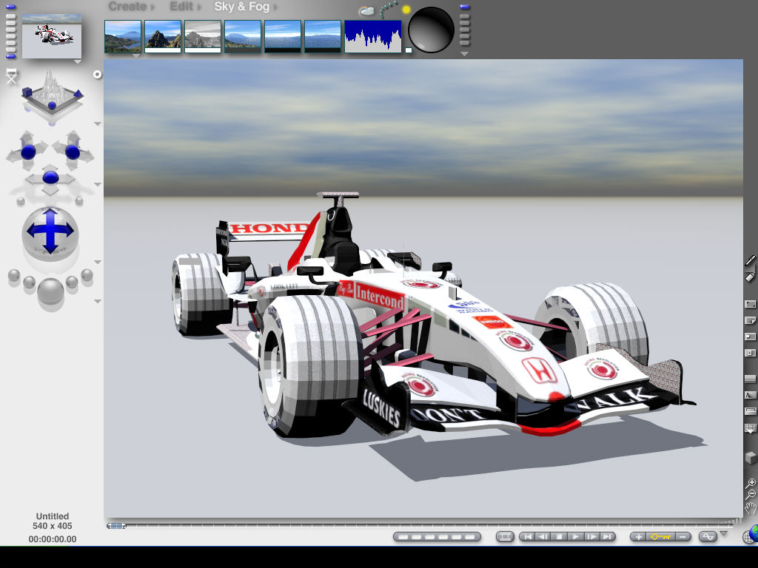Image resolution: width=758 pixels, height=568 pixels.
Task: Click the Nano Preview car thumbnail
Action: [52, 36]
